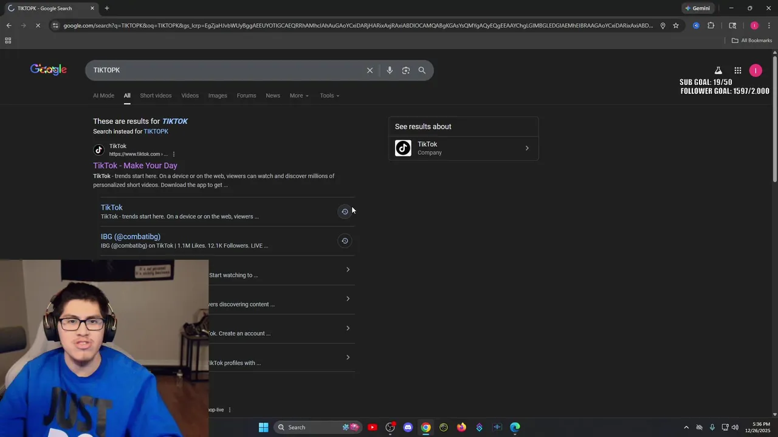Open Search Labs flask icon
778x437 pixels.
[x=718, y=70]
